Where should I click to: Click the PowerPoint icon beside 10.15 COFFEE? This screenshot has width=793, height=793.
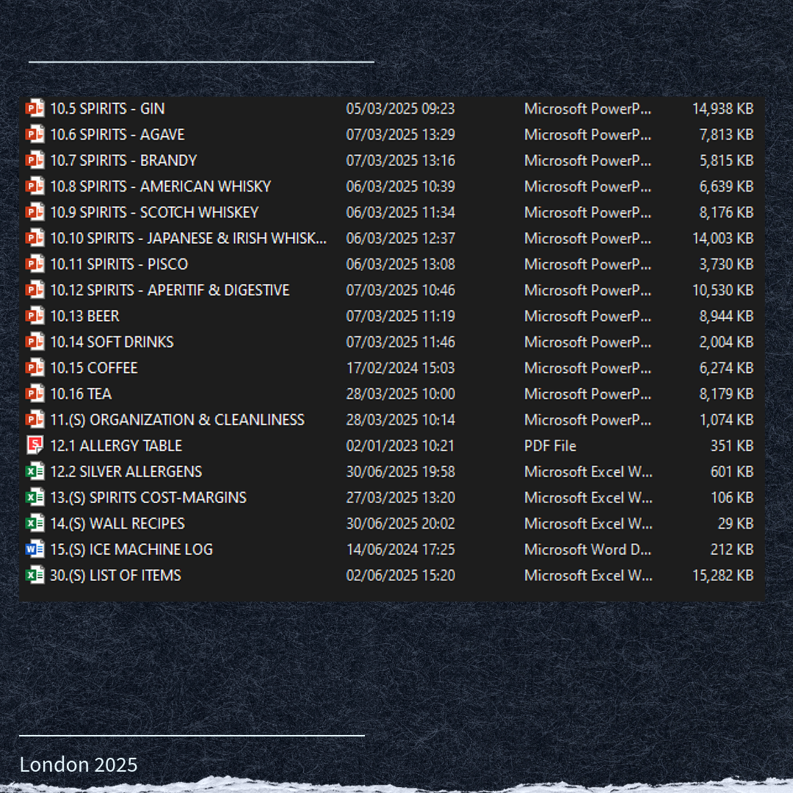coord(35,368)
